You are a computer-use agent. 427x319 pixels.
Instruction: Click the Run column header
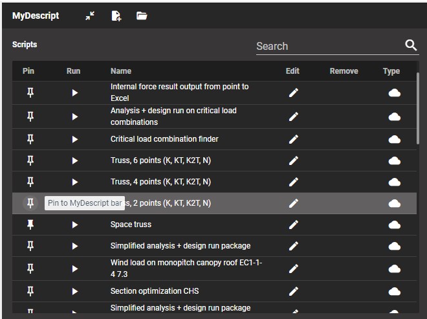click(x=74, y=71)
